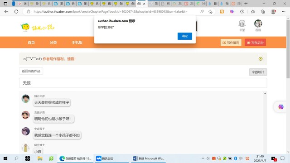Viewport: 290px width, 163px height.
Task: Activate the Read aloud icon in address bar
Action: 202,11
